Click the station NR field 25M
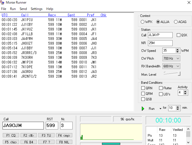 pos(160,43)
